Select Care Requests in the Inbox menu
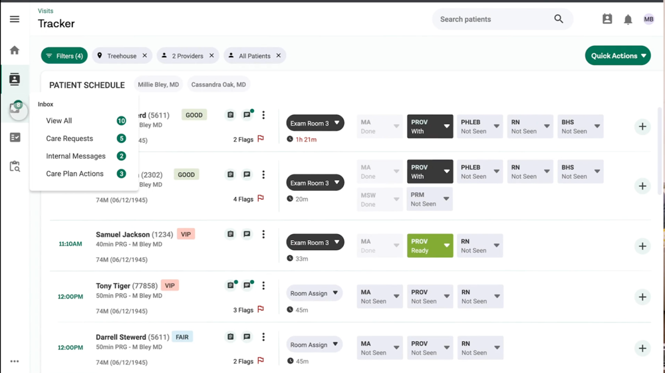665x373 pixels. [70, 138]
